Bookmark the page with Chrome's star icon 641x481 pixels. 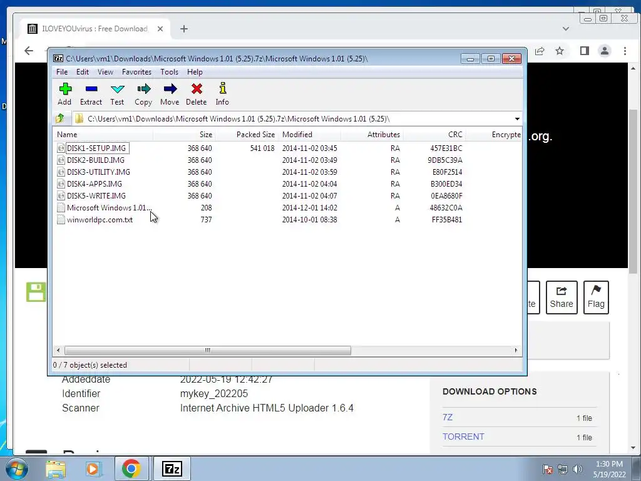(x=560, y=51)
